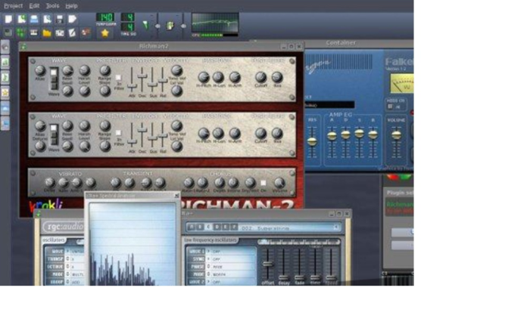Click the Falke RES slider

point(312,142)
